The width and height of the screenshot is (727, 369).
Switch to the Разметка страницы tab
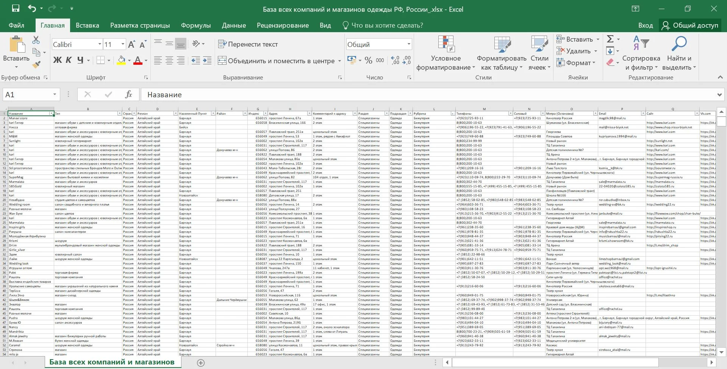[140, 25]
